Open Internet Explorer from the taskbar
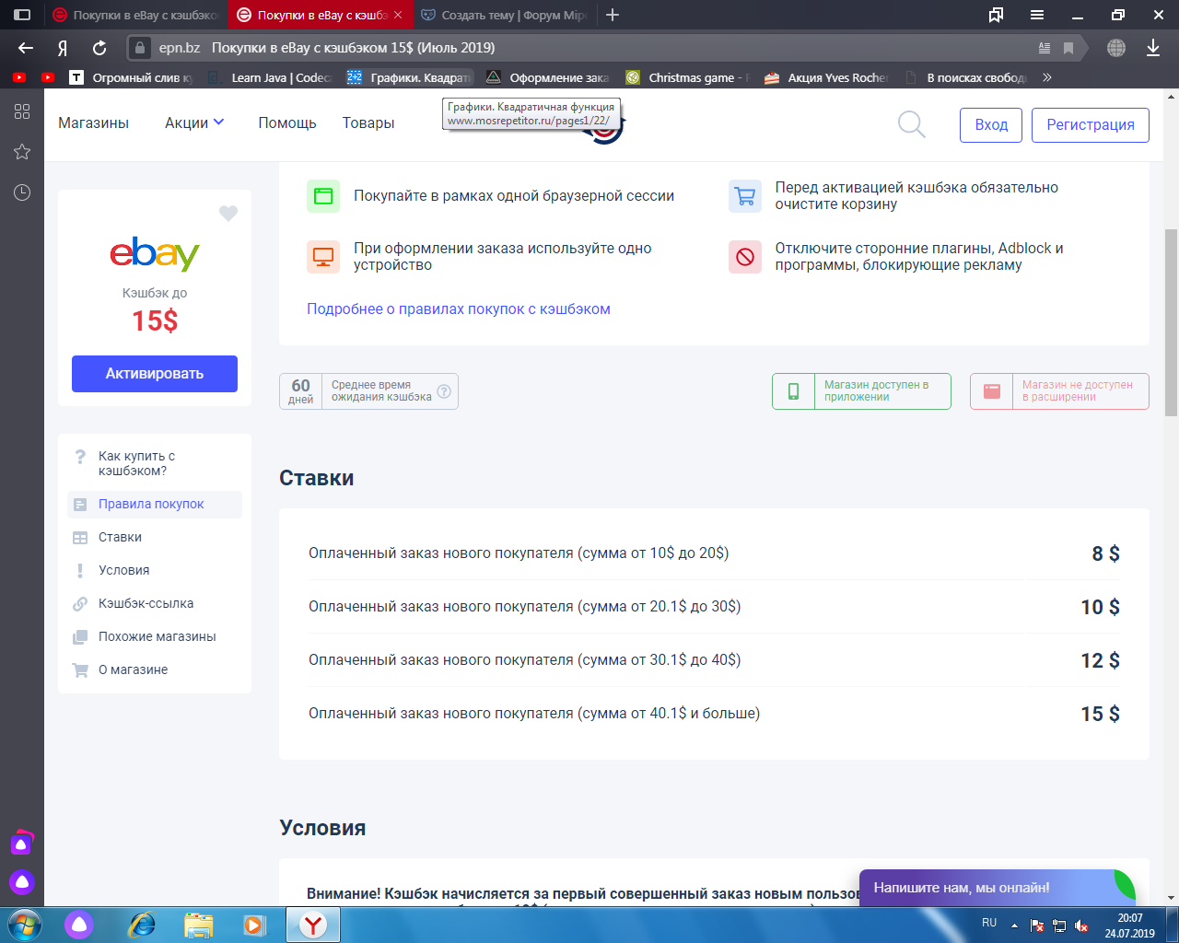The image size is (1179, 943). [141, 925]
